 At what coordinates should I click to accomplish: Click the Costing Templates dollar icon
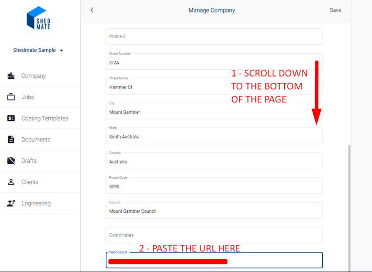[11, 118]
